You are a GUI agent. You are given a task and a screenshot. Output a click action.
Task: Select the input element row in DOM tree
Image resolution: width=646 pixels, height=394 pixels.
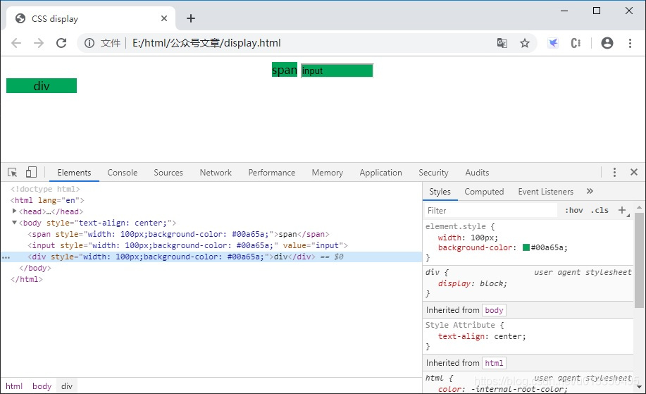(x=187, y=245)
